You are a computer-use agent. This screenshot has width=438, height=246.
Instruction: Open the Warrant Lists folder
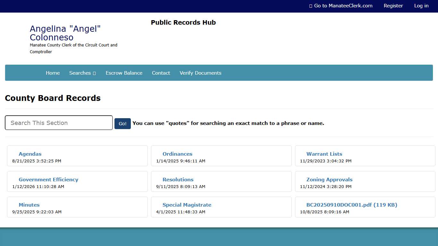click(324, 154)
